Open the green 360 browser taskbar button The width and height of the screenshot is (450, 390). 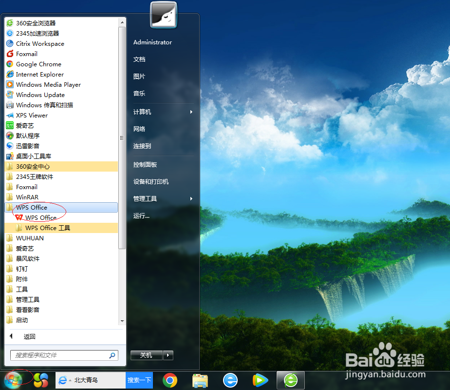[x=290, y=381]
